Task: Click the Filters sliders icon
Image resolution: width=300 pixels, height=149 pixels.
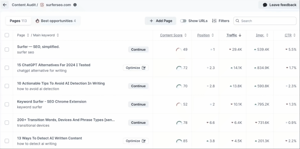Action: [214, 21]
